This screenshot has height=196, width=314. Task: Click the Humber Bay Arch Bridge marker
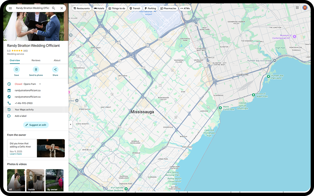(275, 60)
